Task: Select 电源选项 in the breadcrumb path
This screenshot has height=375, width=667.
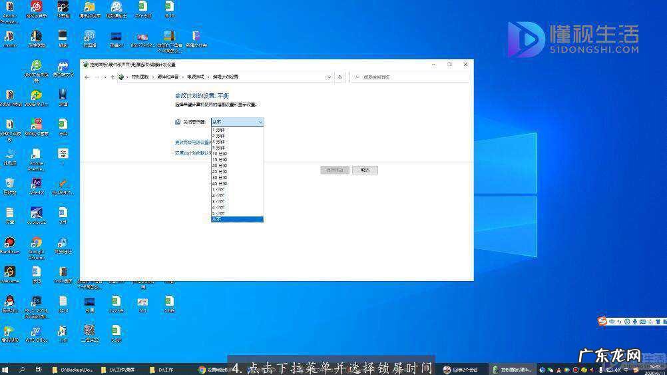Action: pos(196,77)
